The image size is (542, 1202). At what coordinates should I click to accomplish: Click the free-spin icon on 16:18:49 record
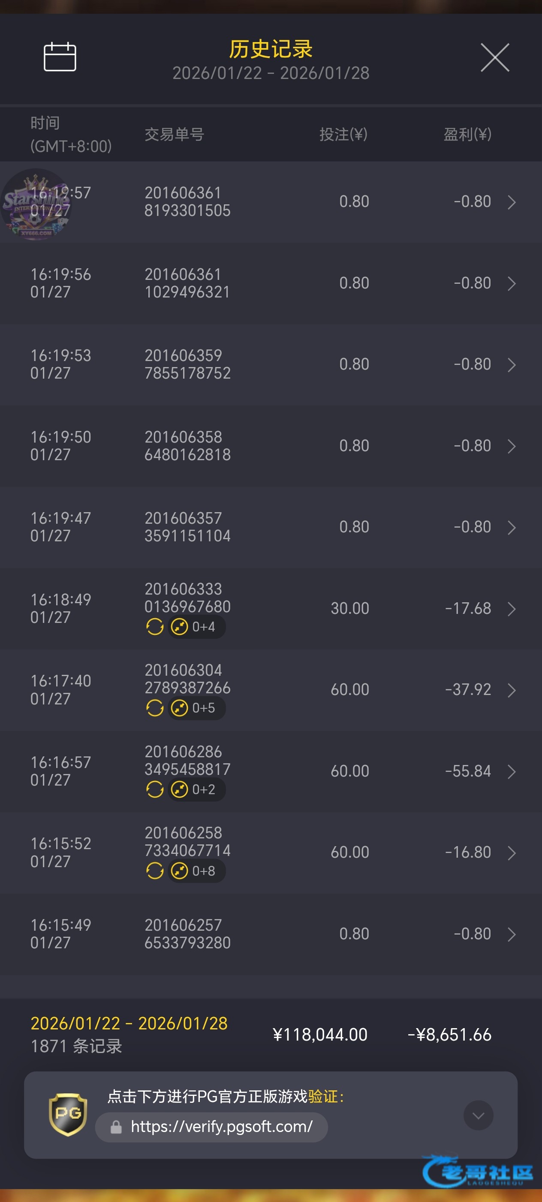pyautogui.click(x=155, y=627)
